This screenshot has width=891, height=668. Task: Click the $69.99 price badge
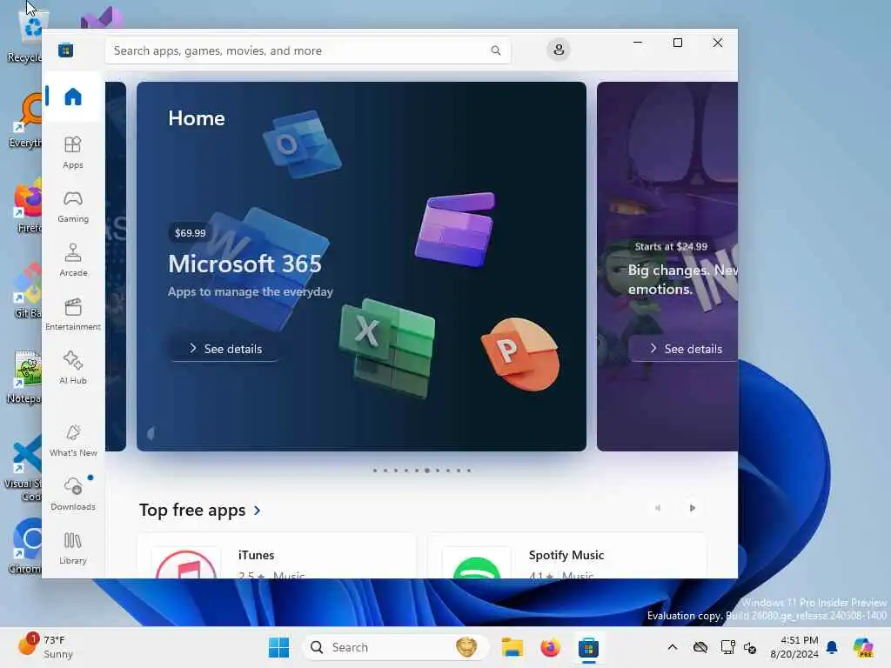(x=190, y=233)
